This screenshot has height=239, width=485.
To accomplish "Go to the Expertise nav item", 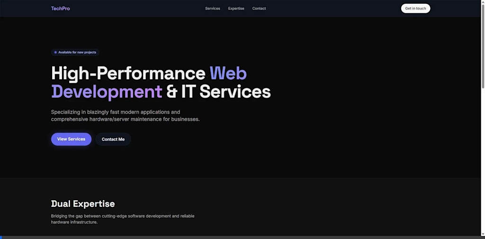I will coord(236,9).
